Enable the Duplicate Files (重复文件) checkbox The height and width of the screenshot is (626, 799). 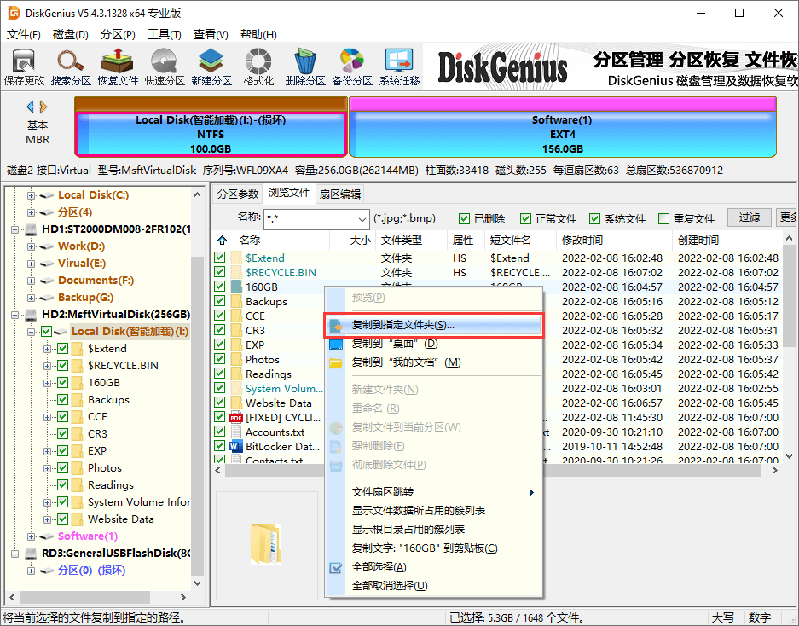tap(663, 218)
